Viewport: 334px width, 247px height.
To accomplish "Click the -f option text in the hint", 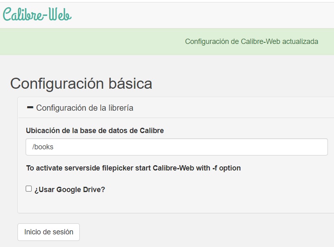I will click(x=226, y=168).
